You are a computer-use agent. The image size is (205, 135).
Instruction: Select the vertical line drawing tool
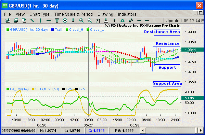pyautogui.click(x=40, y=21)
